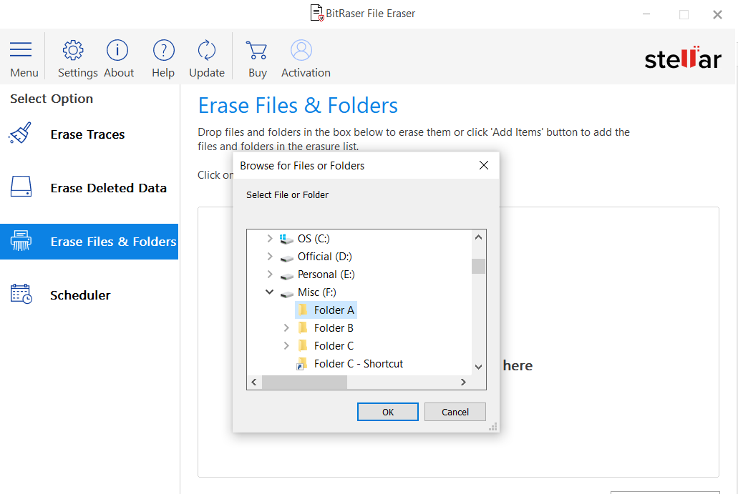This screenshot has height=494, width=738.
Task: Select Misc (F:) label in the tree
Action: [x=317, y=292]
